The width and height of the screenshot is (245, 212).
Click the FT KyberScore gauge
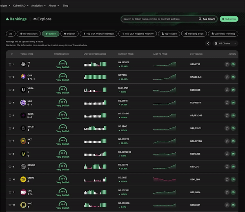[x=63, y=64]
